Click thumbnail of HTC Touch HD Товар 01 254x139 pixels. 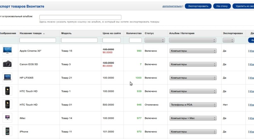click(7, 105)
